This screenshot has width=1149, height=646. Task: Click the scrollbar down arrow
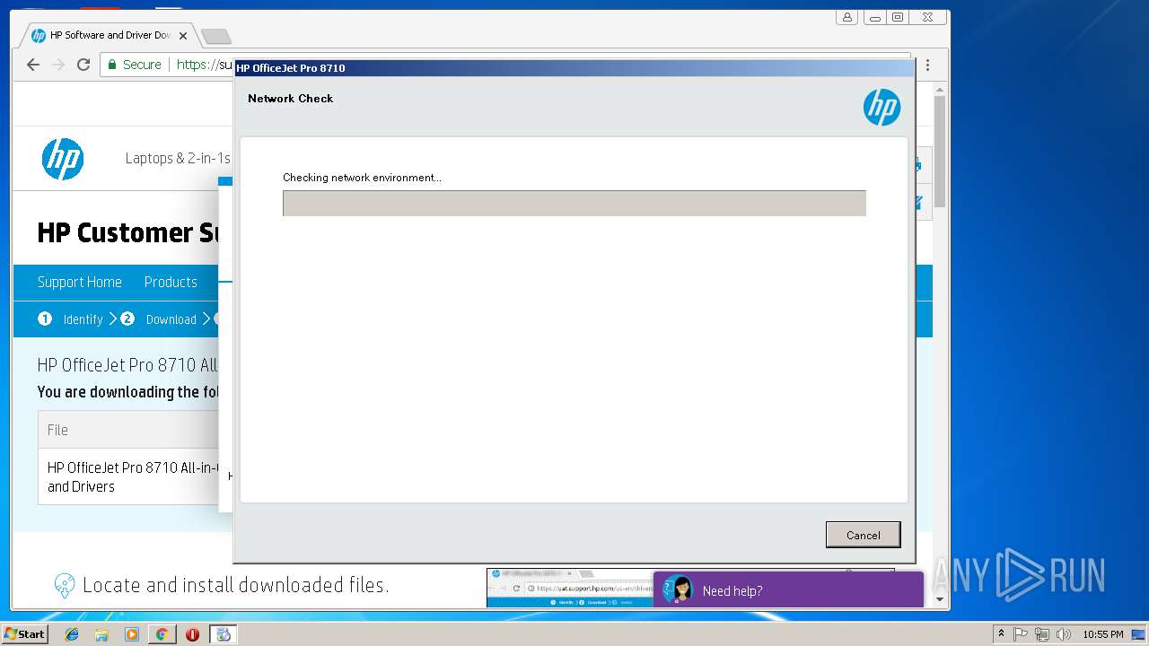pyautogui.click(x=940, y=599)
